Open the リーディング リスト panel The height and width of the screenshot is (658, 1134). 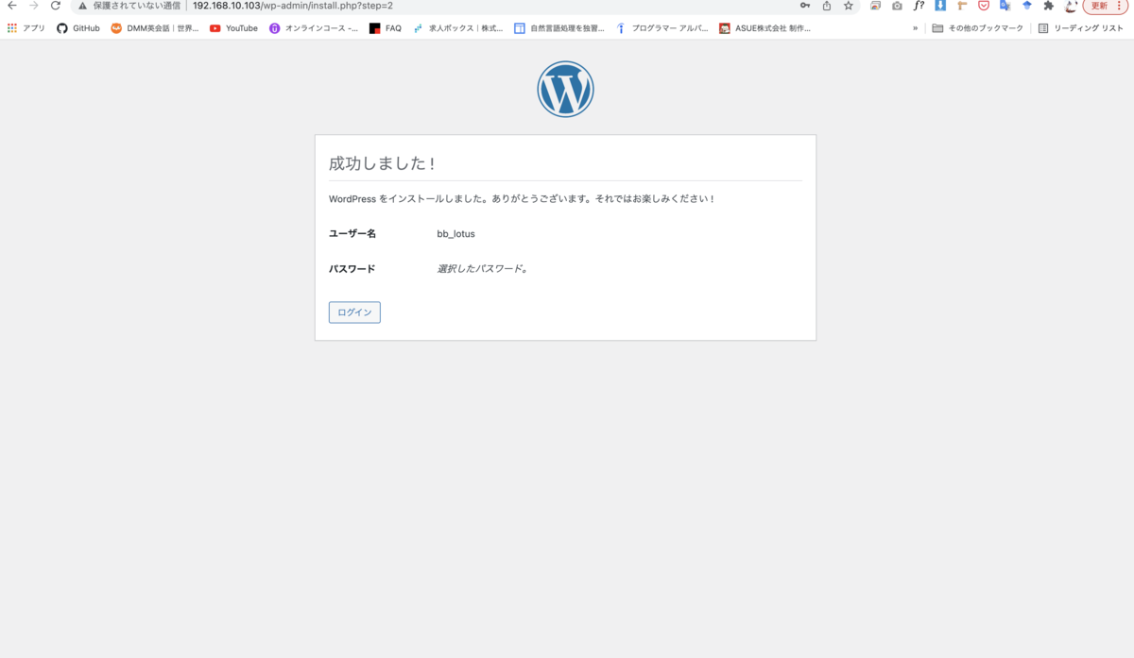(1081, 28)
